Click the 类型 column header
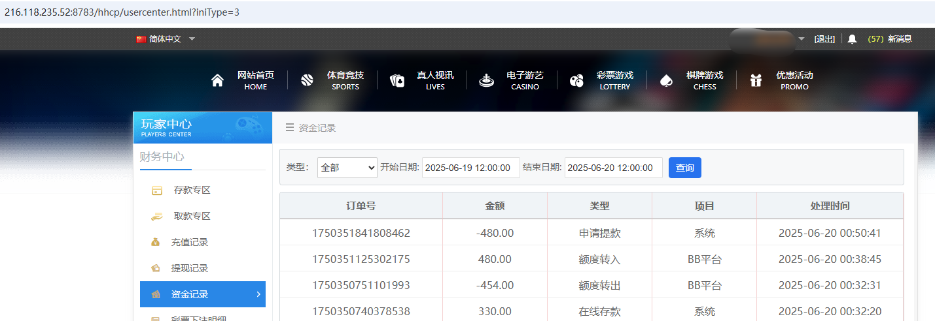935x321 pixels. pos(599,206)
